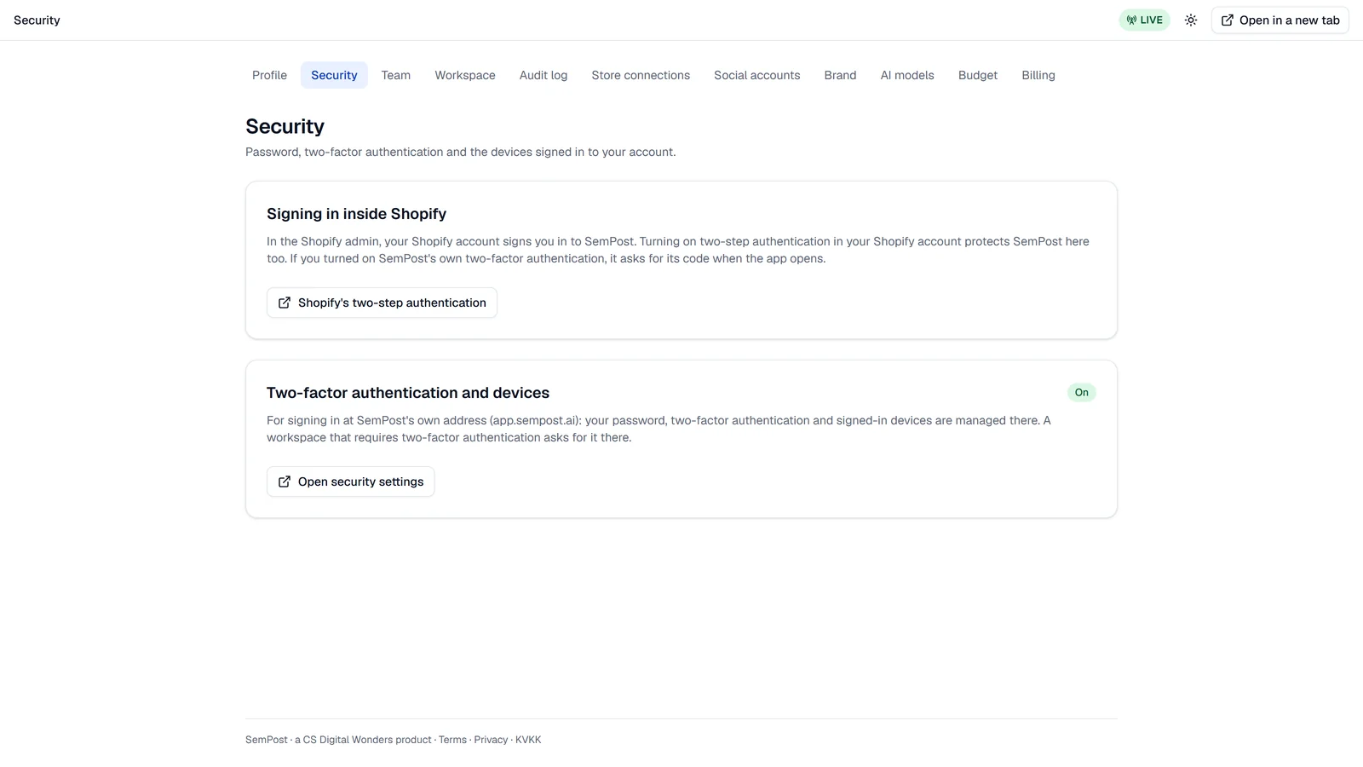The width and height of the screenshot is (1363, 767).
Task: Click the Security title in the top bar
Action: click(x=37, y=20)
